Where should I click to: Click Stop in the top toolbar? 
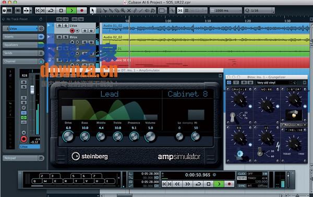(61, 10)
